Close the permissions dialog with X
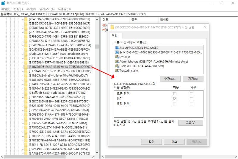 click(205, 27)
